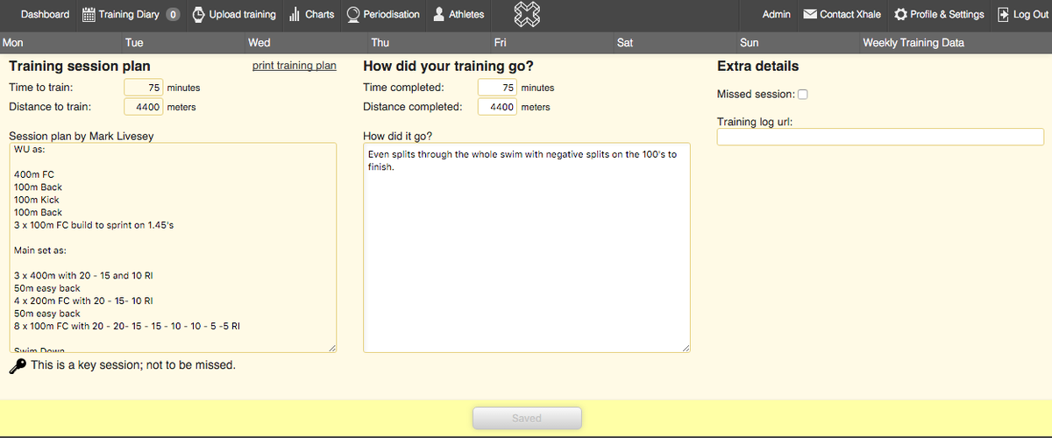
Task: Click the Saved button
Action: click(527, 419)
